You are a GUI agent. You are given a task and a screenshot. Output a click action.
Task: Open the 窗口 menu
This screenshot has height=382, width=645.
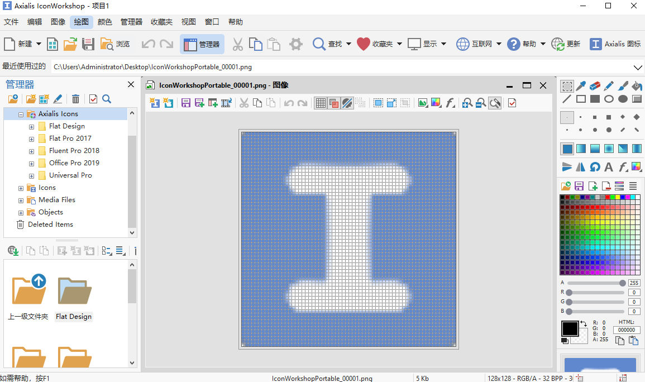tap(212, 22)
